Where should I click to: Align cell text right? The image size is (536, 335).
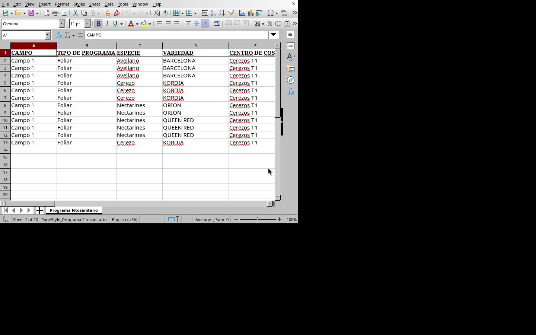point(176,23)
